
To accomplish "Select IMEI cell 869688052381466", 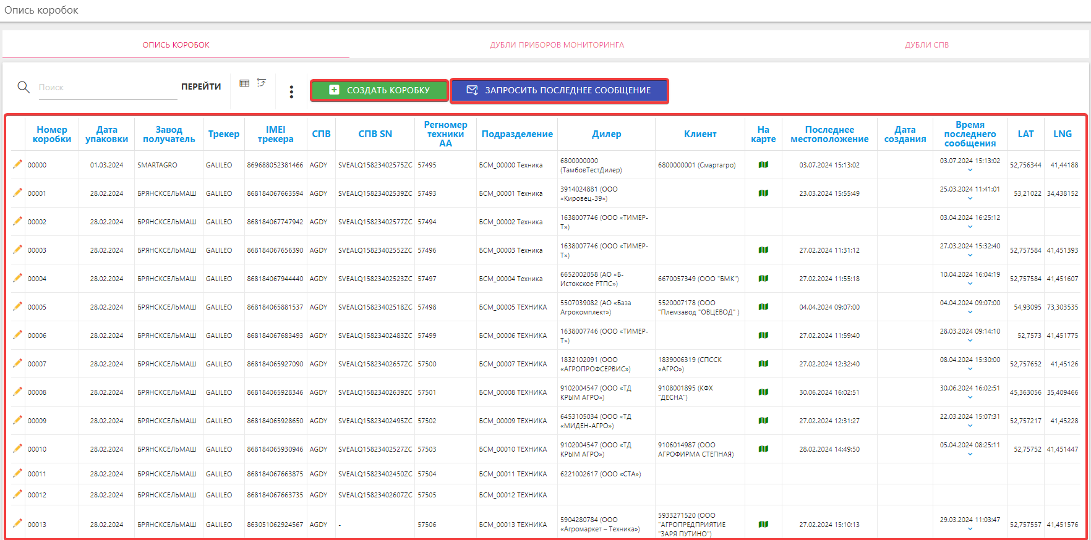I will (x=275, y=165).
